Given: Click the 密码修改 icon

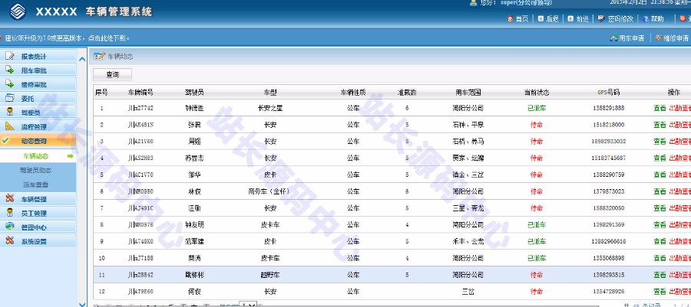Looking at the screenshot, I should point(601,19).
